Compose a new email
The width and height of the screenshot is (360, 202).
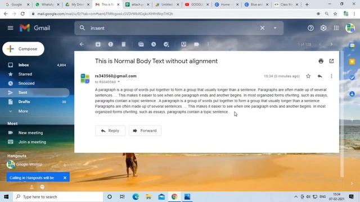[x=23, y=49]
